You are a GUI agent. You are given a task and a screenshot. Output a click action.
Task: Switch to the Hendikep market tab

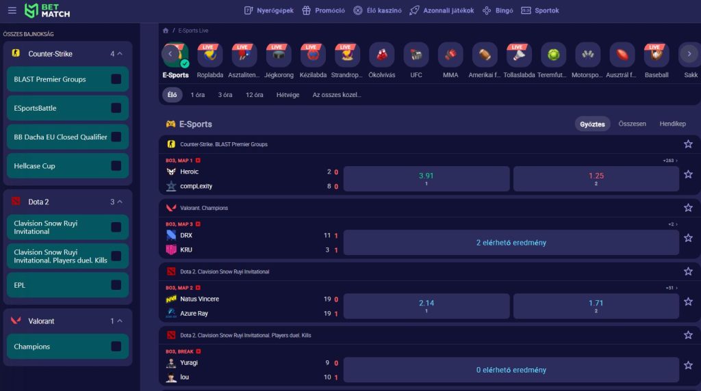coord(672,124)
